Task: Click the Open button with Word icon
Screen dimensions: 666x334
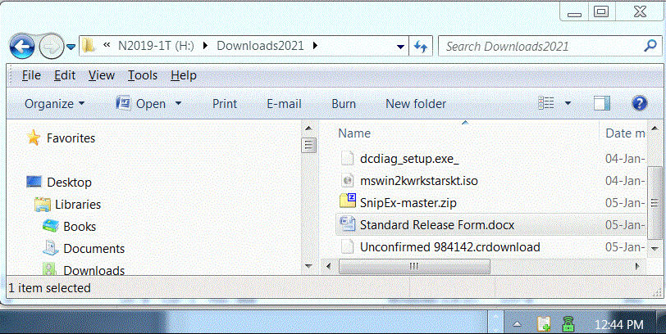Action: coord(140,103)
